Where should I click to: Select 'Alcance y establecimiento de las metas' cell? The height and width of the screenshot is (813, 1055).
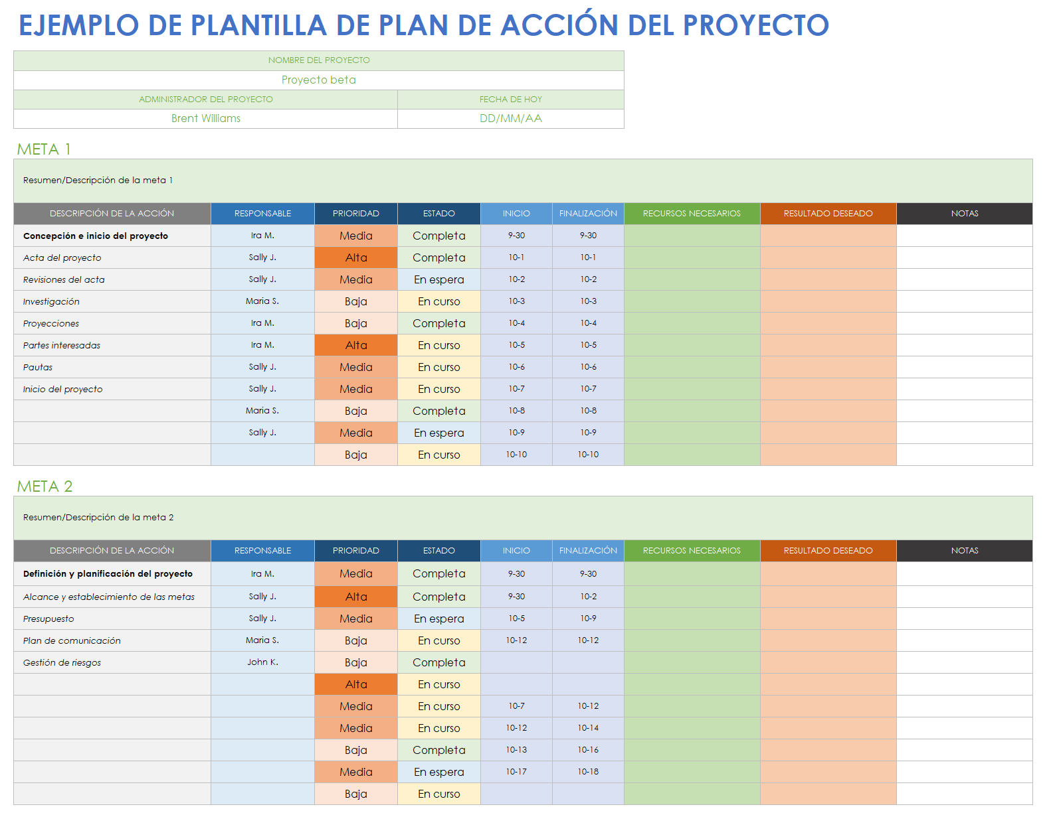[112, 597]
